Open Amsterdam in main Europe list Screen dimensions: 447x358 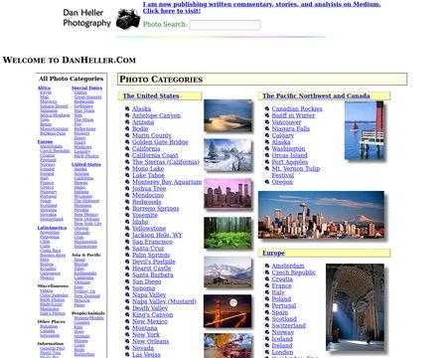pyautogui.click(x=288, y=266)
